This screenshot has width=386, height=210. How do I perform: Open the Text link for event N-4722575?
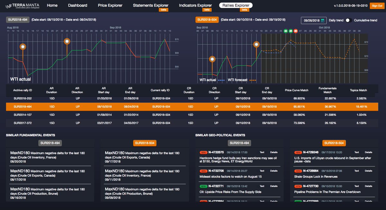click(262, 152)
